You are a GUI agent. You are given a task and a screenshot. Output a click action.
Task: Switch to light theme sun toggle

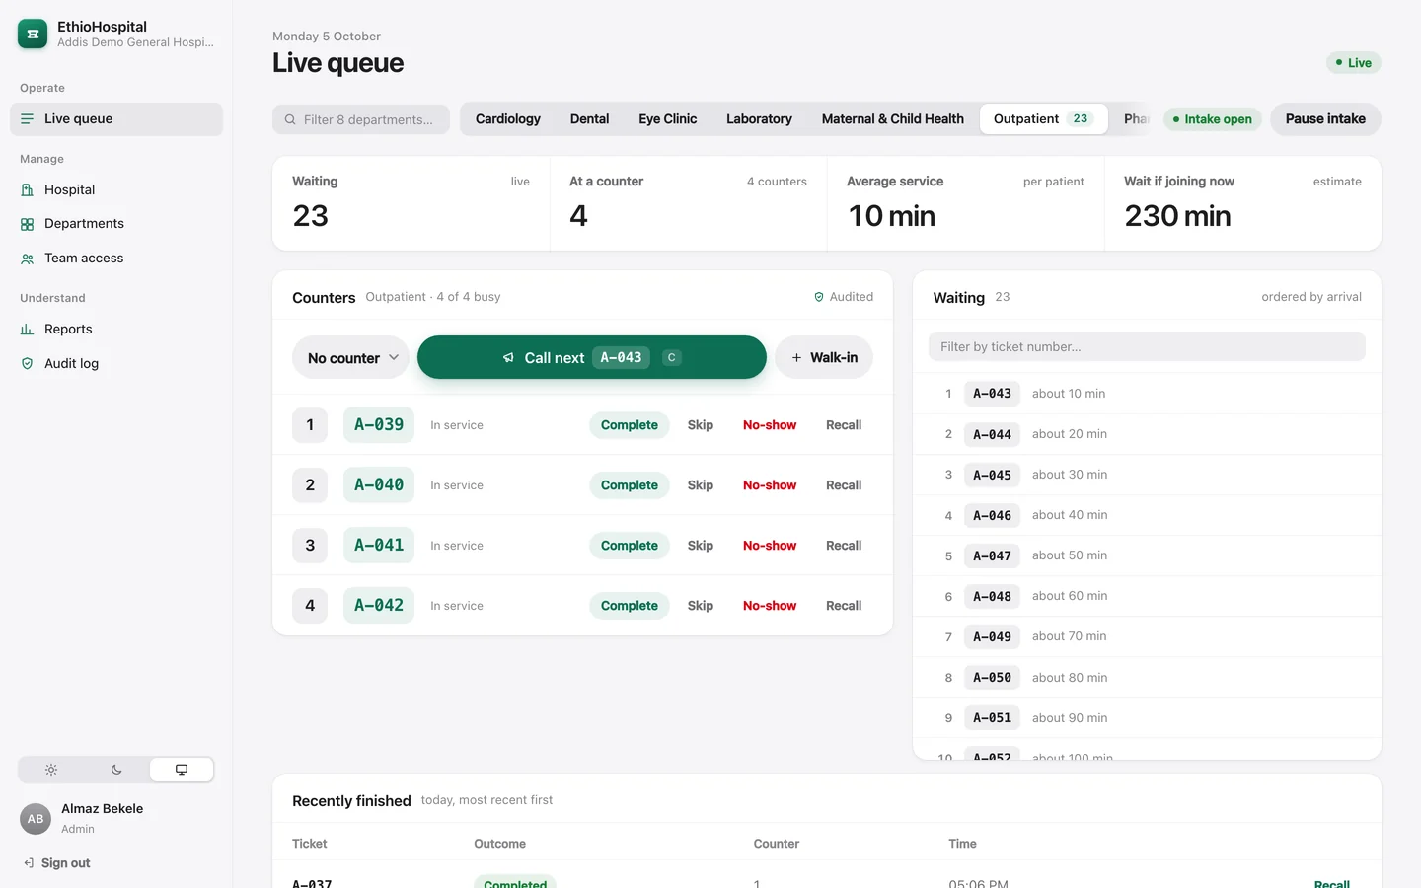coord(51,770)
